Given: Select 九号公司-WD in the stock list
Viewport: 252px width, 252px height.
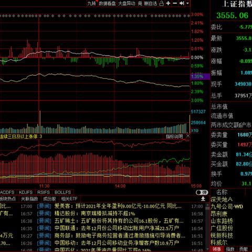Looking at the screenshot, I should pos(227,207).
